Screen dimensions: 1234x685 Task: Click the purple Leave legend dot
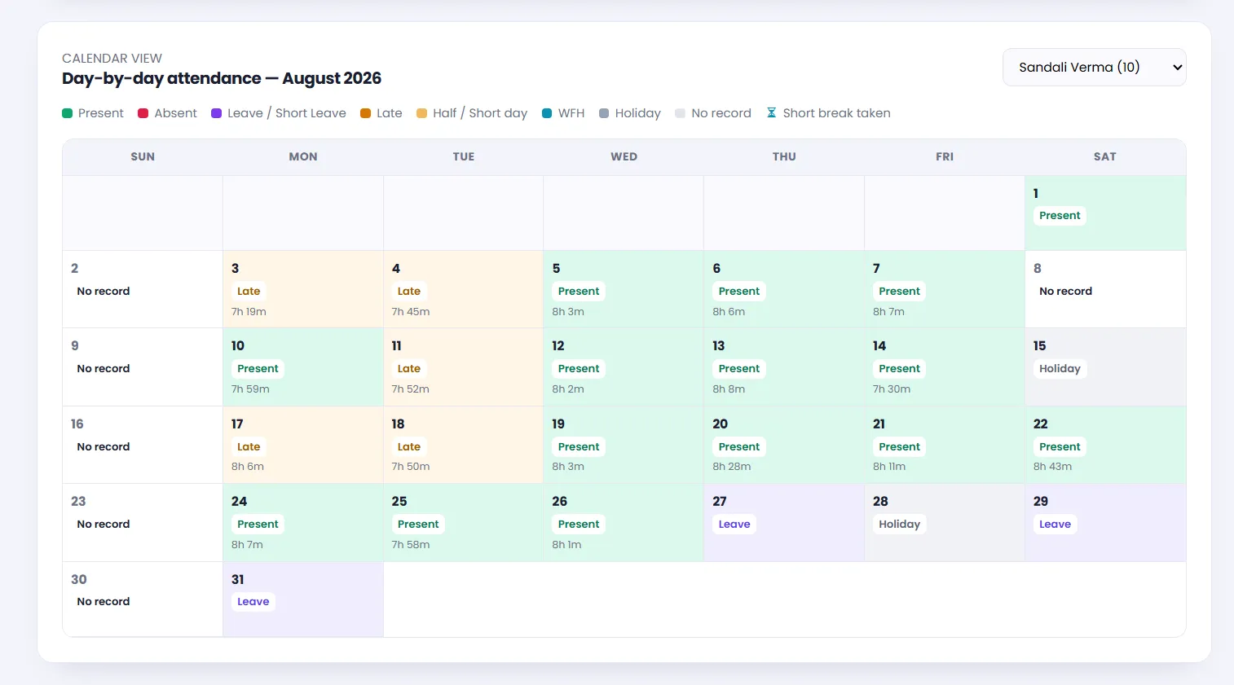click(x=217, y=113)
